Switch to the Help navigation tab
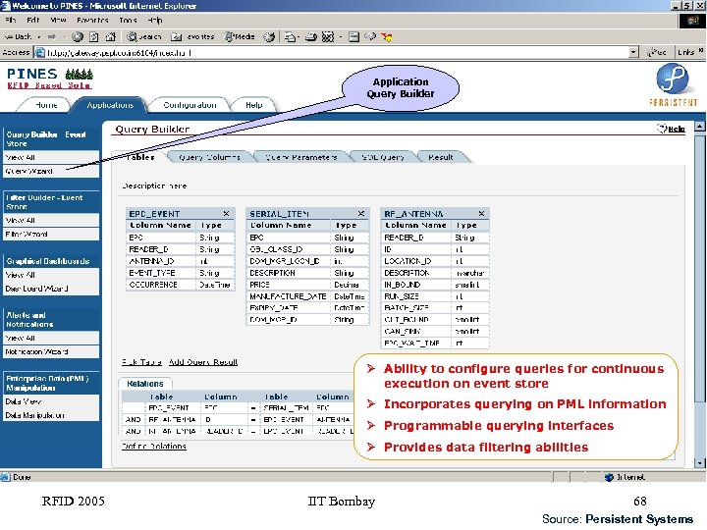This screenshot has width=707, height=530. click(x=254, y=105)
